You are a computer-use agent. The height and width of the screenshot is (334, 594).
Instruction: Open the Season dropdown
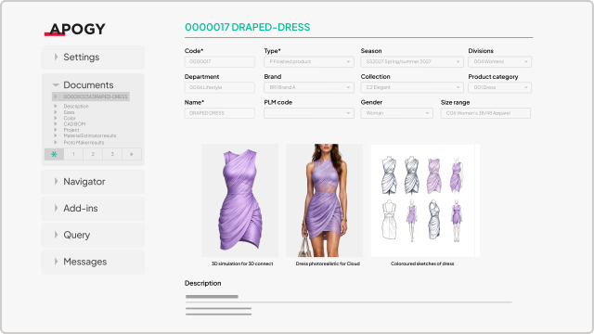point(412,62)
